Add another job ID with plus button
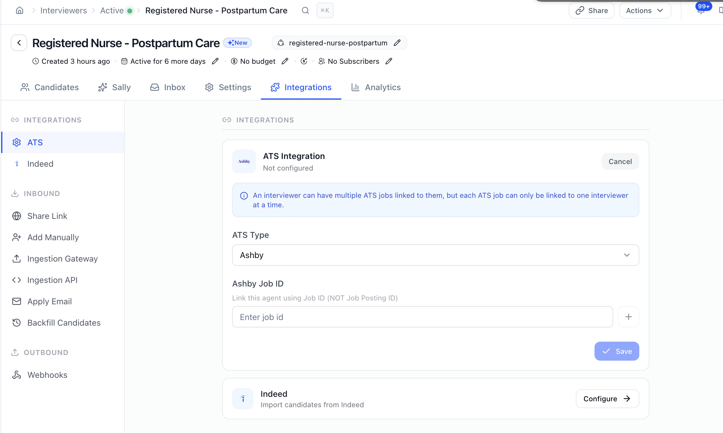Screen dimensions: 723x433 tap(629, 317)
